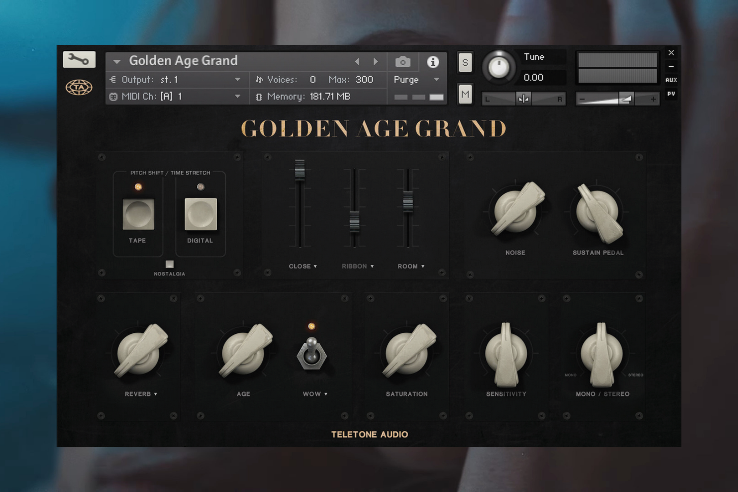This screenshot has height=492, width=738.
Task: Open the Output st. 1 dropdown
Action: point(237,80)
